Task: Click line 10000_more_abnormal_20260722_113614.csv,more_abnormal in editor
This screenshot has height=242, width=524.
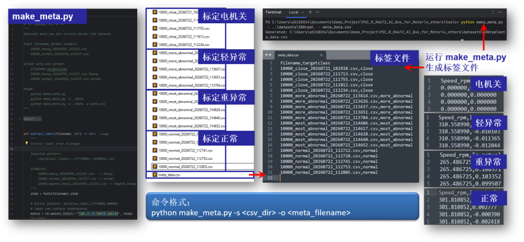Action: pyautogui.click(x=346, y=96)
